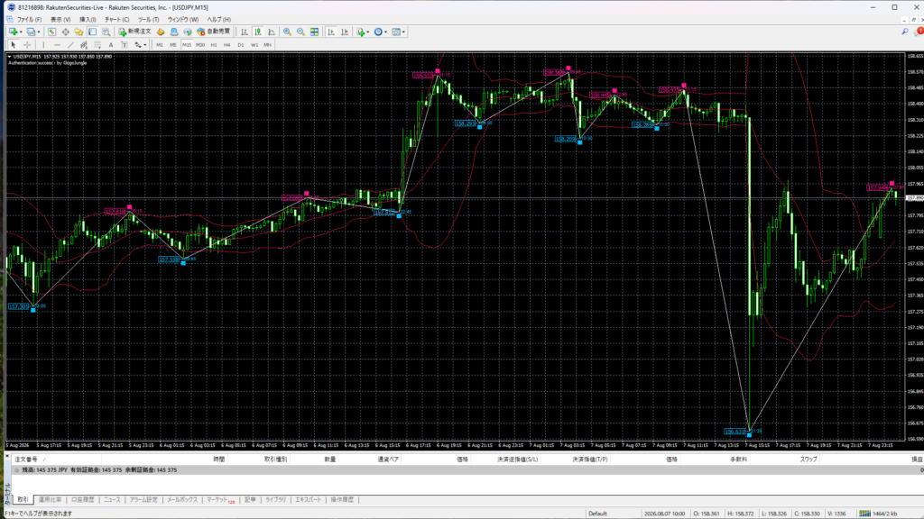Switch chart to candlestick display icon

[257, 32]
